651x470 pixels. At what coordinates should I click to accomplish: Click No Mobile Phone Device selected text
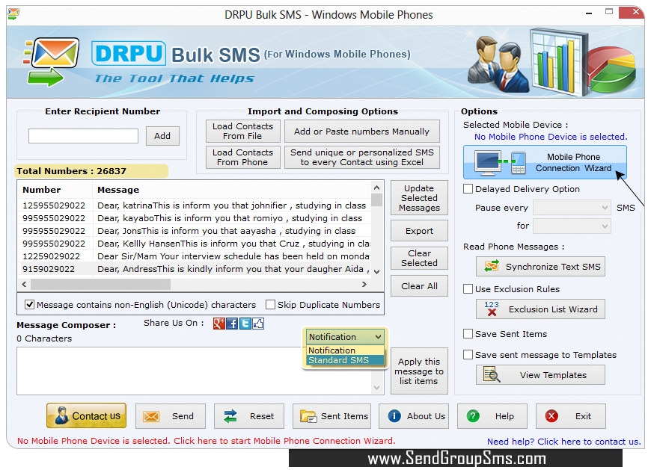pos(551,137)
